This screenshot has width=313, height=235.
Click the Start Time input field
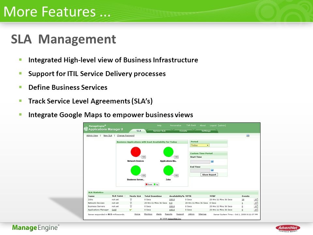point(200,162)
